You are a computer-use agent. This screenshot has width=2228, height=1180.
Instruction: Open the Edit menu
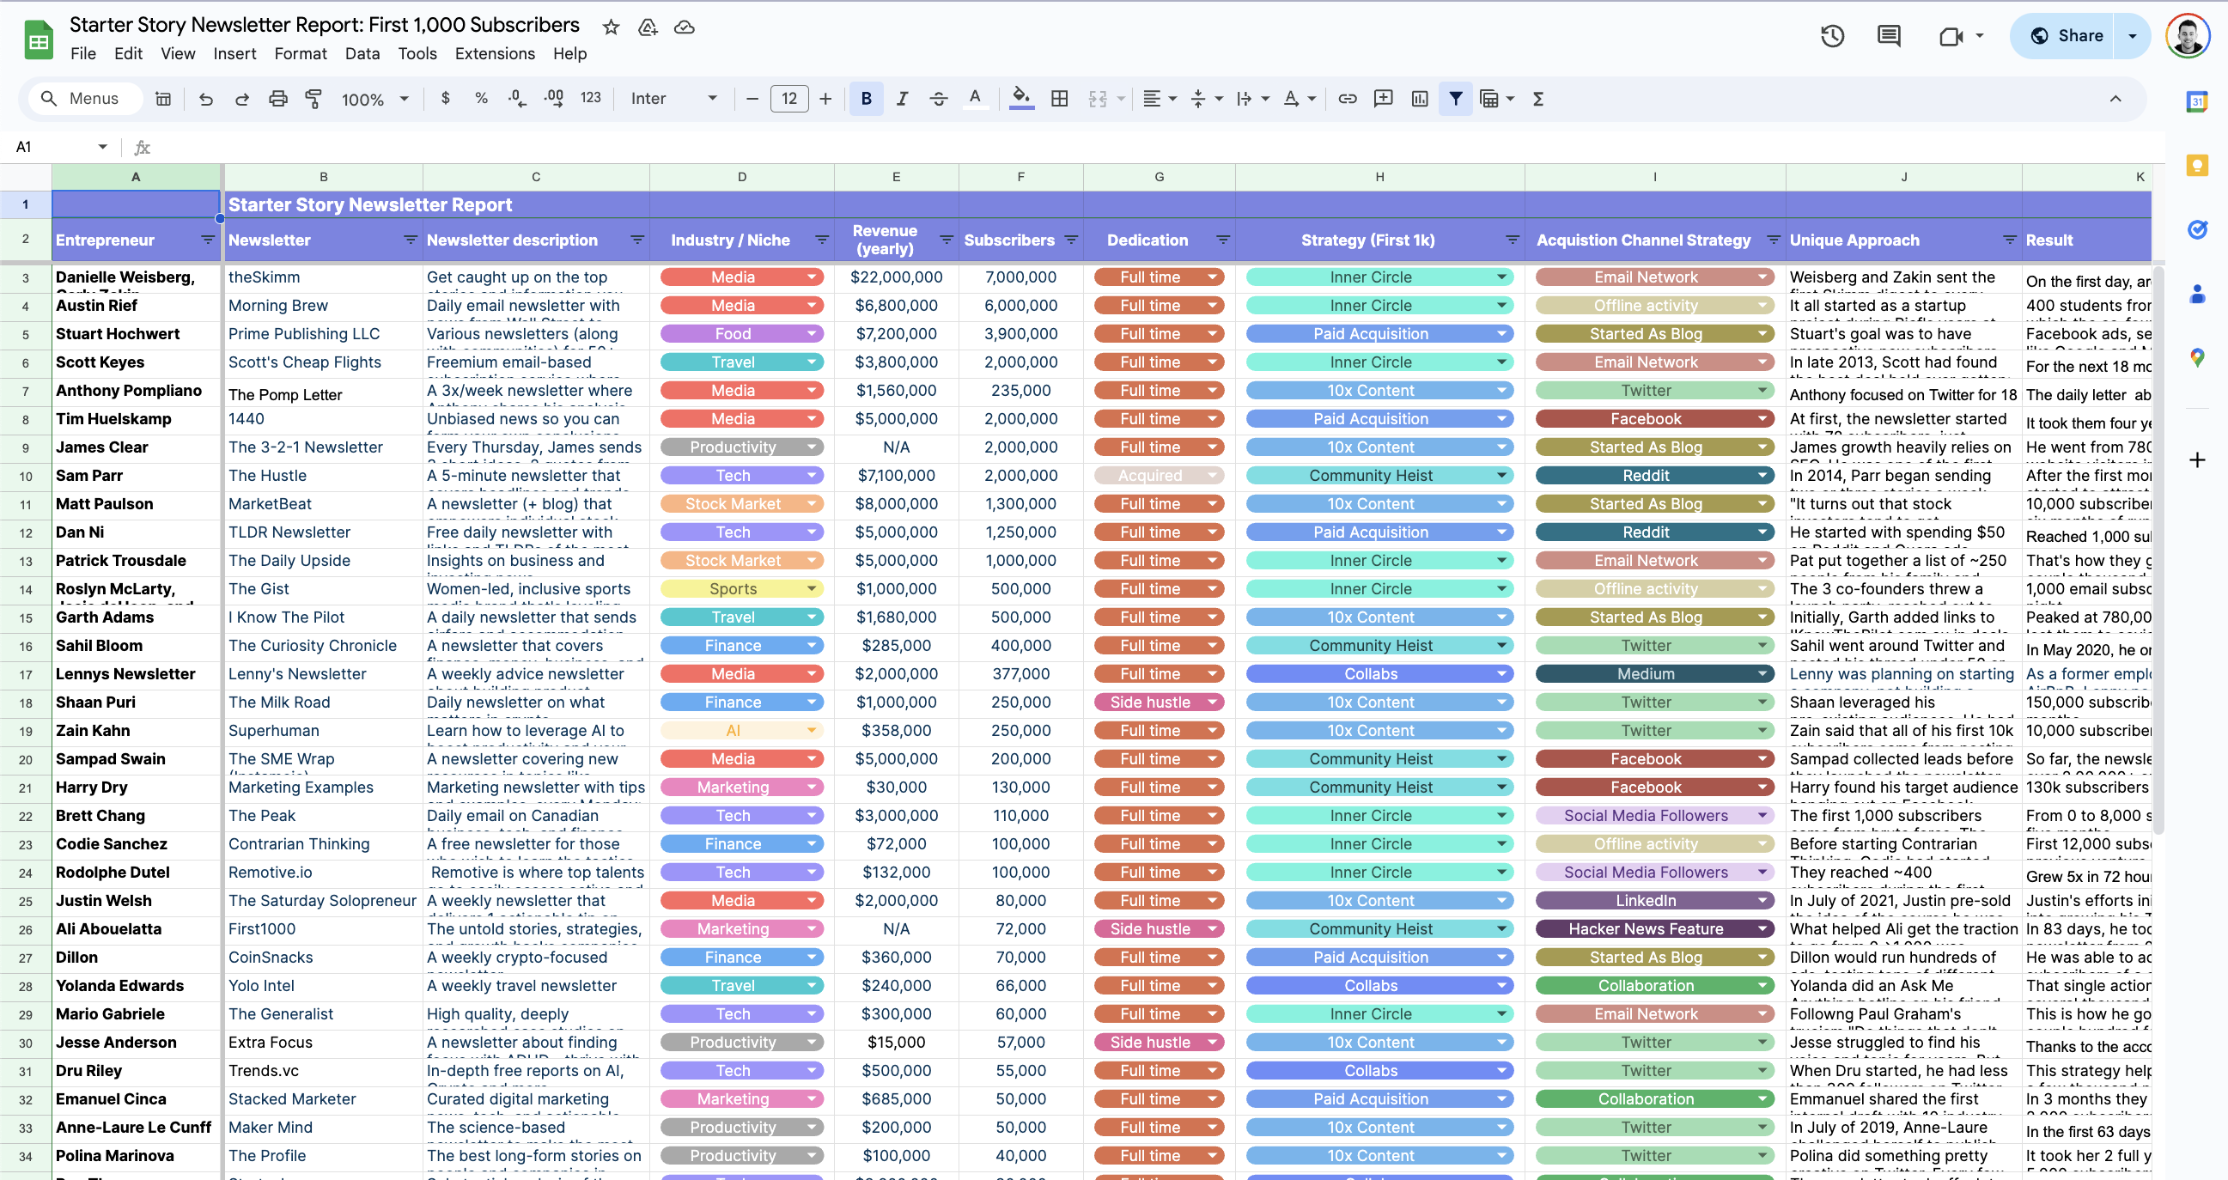128,53
